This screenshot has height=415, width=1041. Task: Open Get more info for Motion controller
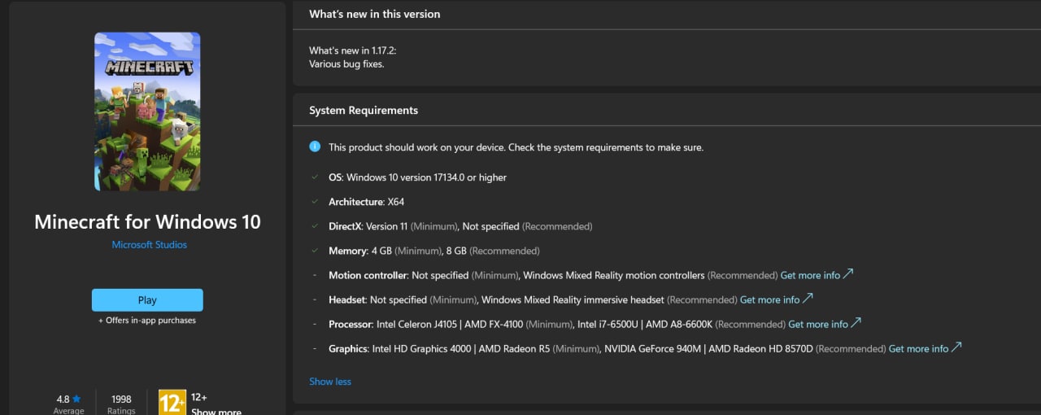click(810, 275)
